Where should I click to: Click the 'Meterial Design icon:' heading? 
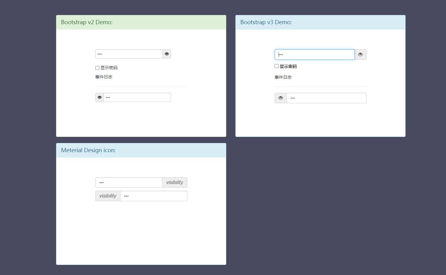[88, 150]
